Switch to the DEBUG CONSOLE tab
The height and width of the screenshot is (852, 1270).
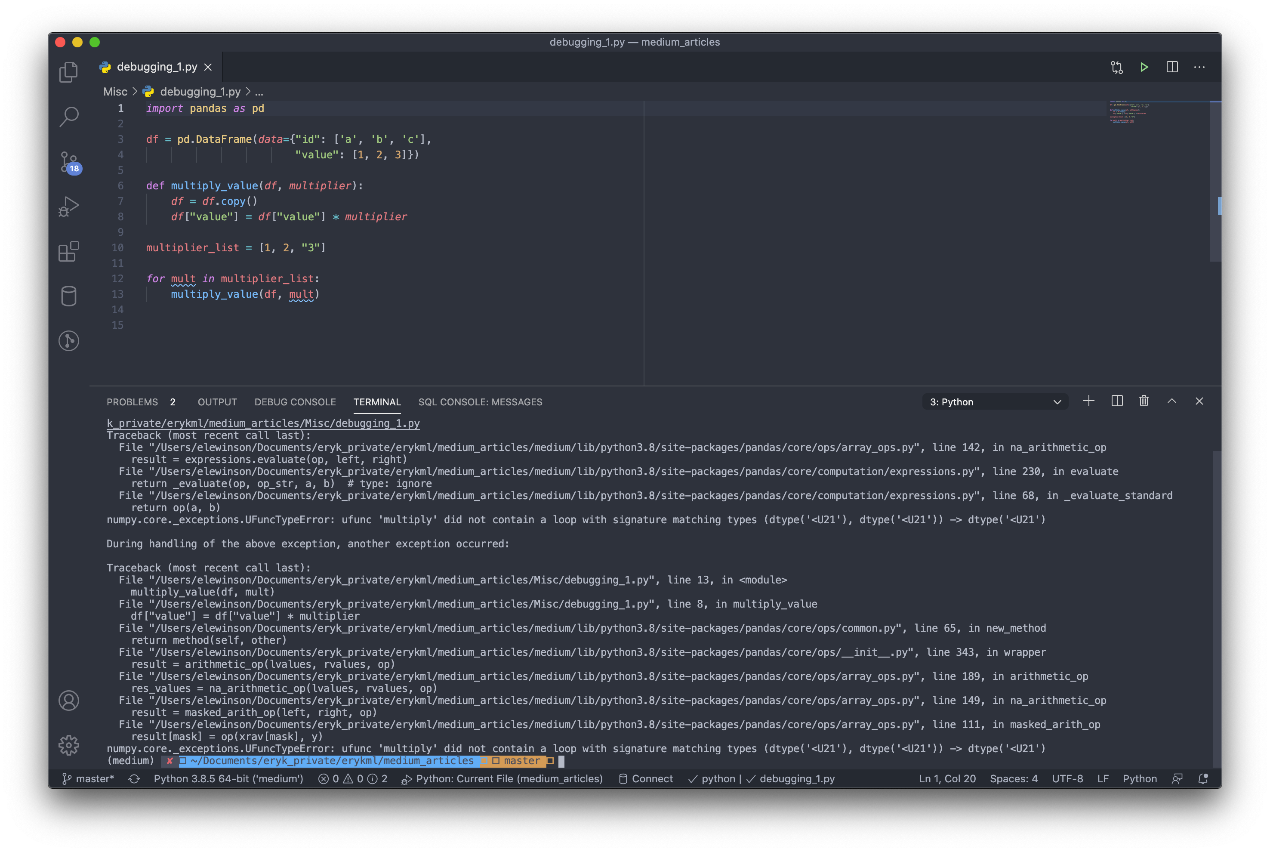(295, 402)
